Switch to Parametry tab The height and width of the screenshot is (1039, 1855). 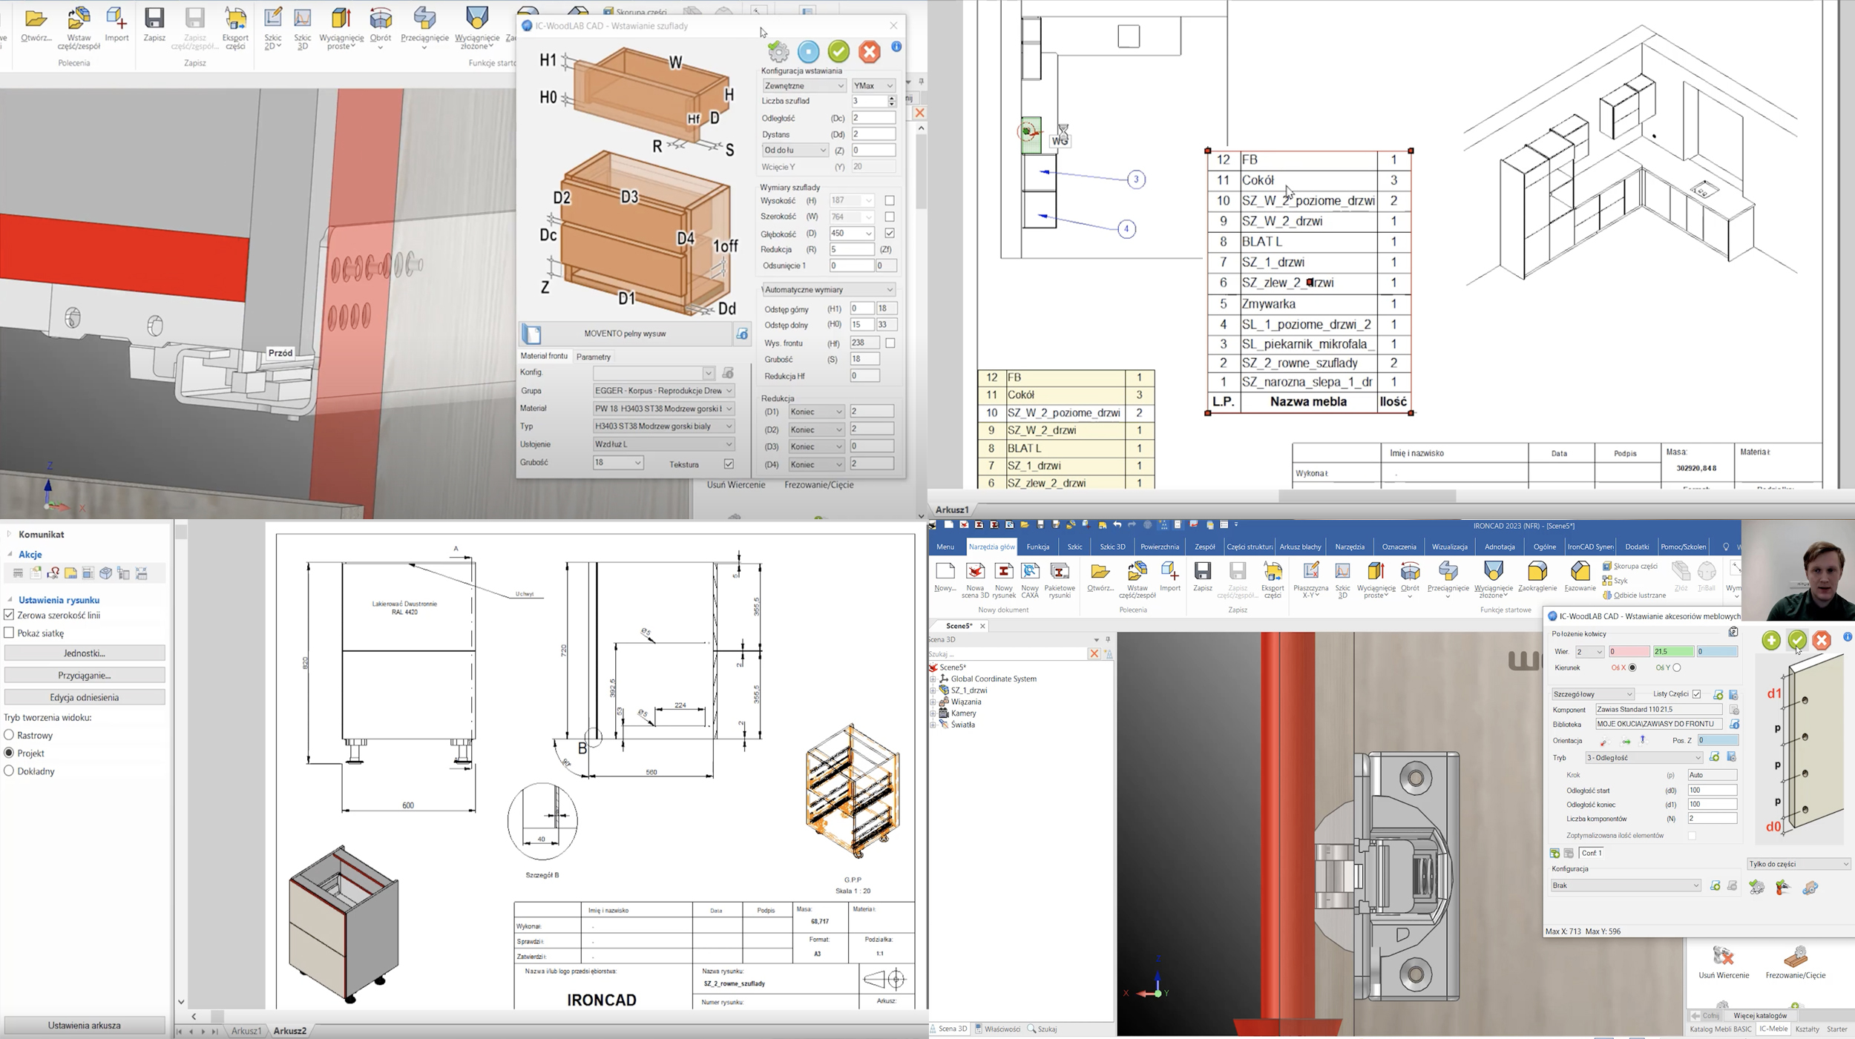point(594,357)
